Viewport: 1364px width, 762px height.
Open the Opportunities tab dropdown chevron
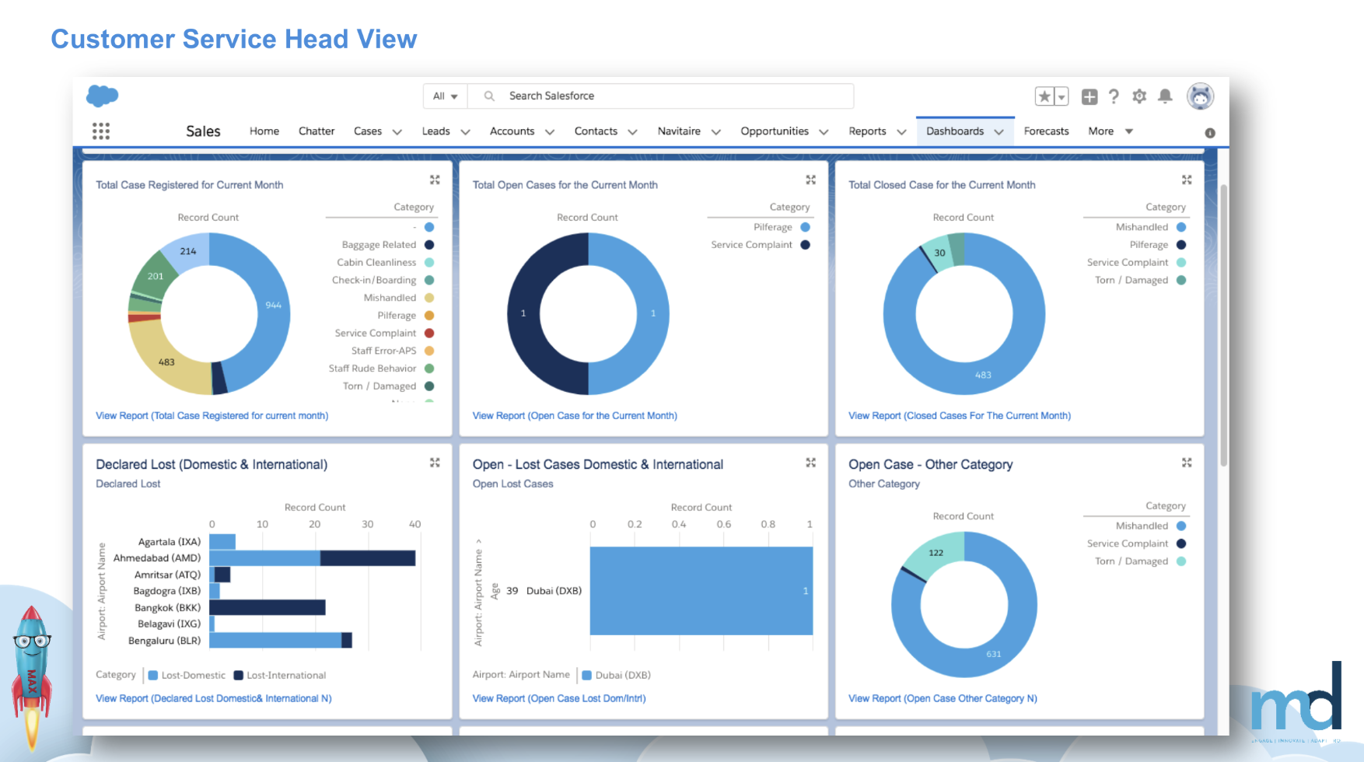pyautogui.click(x=824, y=132)
